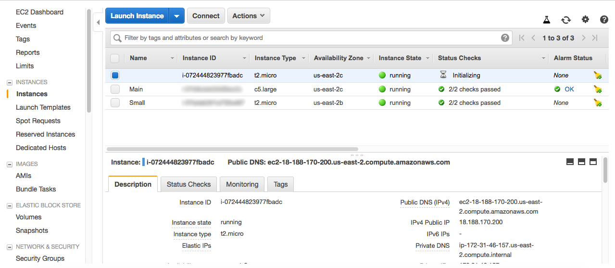Viewport: 615px width, 268px height.
Task: Open Spot Requests in sidebar
Action: point(38,121)
